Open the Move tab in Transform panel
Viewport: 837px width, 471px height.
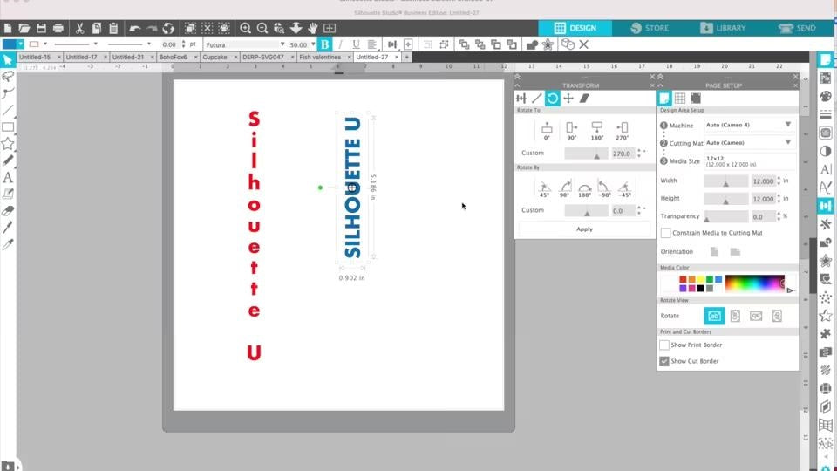coord(568,99)
